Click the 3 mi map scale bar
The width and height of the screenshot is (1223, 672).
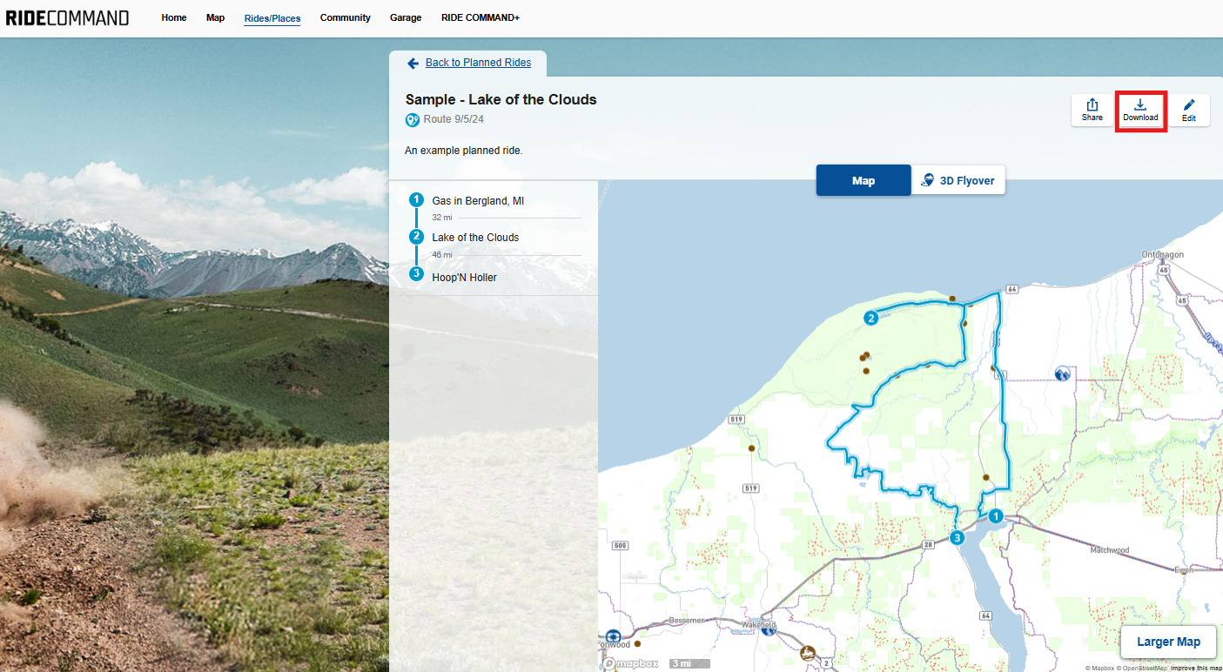click(689, 663)
